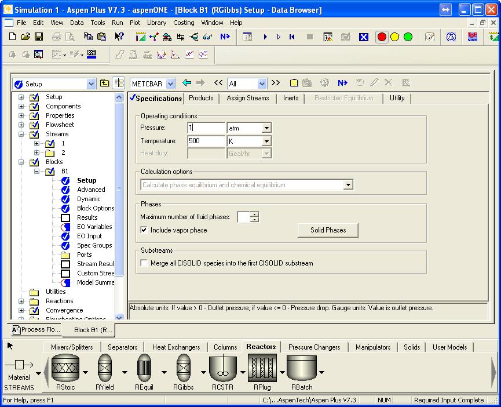This screenshot has height=407, width=501.
Task: Click the red circle indicator
Action: click(x=382, y=37)
